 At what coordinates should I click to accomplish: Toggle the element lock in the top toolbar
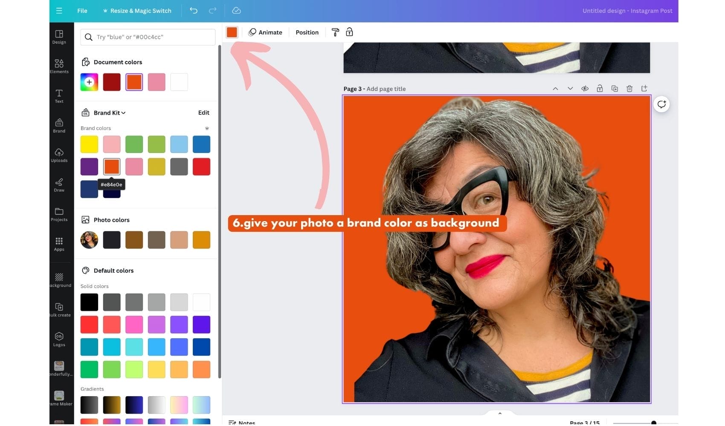(349, 32)
